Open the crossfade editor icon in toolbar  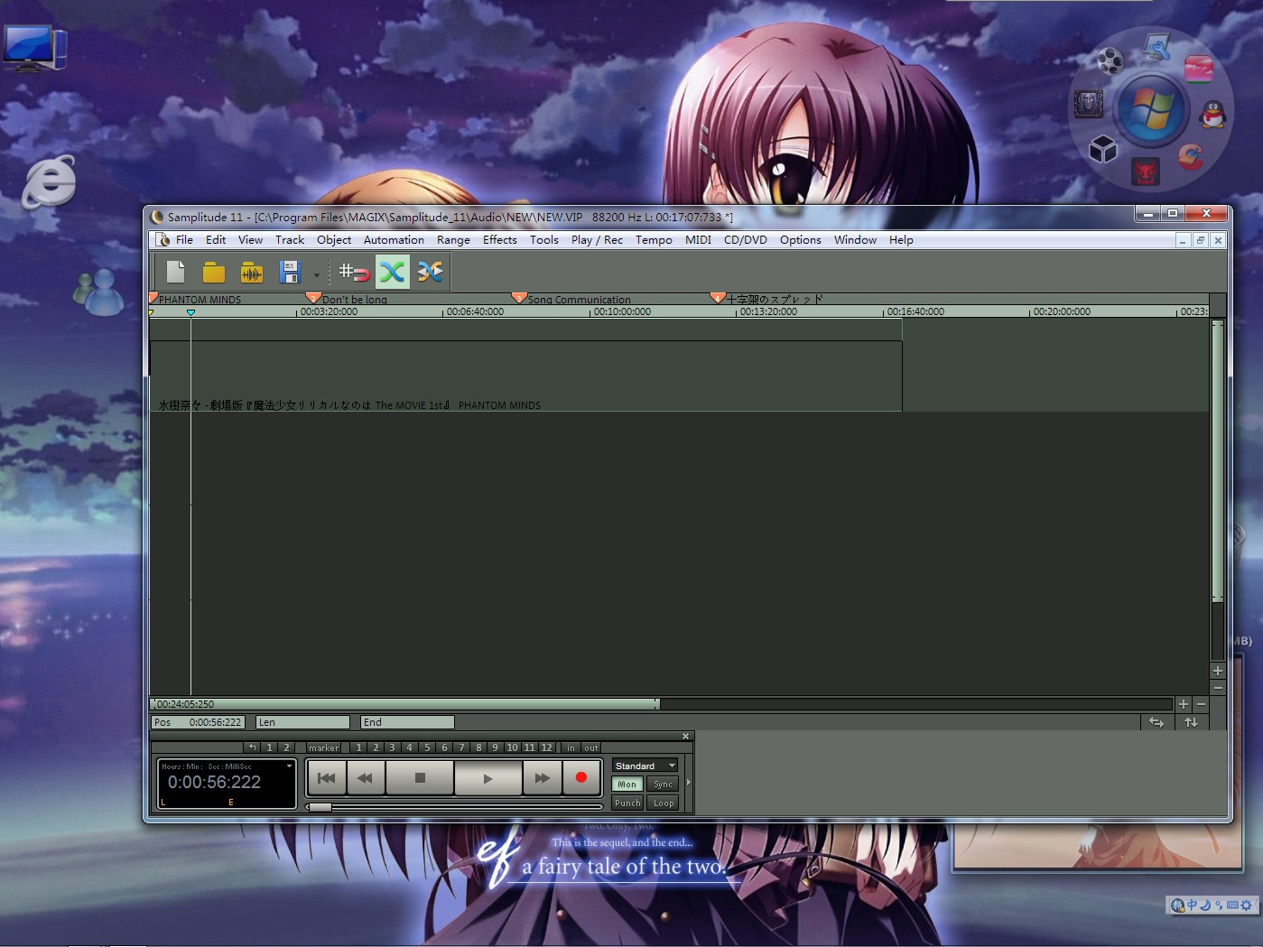pyautogui.click(x=431, y=272)
